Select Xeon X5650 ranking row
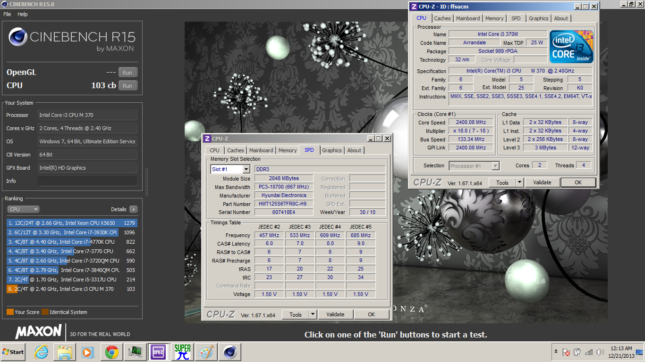This screenshot has width=645, height=362. [x=71, y=223]
